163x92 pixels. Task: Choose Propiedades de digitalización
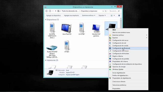coord(122,78)
